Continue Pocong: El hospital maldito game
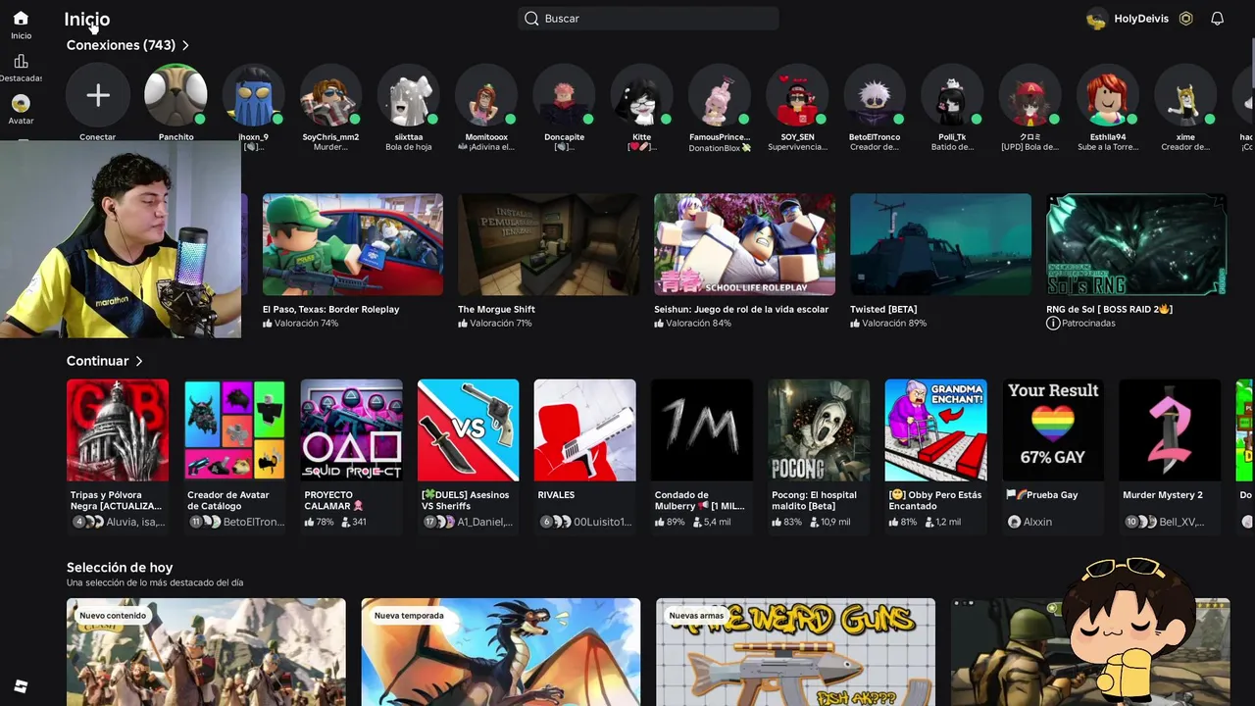The width and height of the screenshot is (1255, 706). [819, 430]
